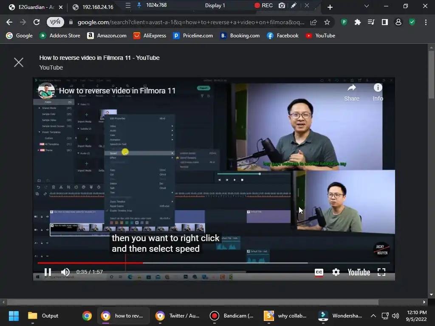Open the Avast security shield icon
Image resolution: width=435 pixels, height=326 pixels.
pyautogui.click(x=412, y=22)
